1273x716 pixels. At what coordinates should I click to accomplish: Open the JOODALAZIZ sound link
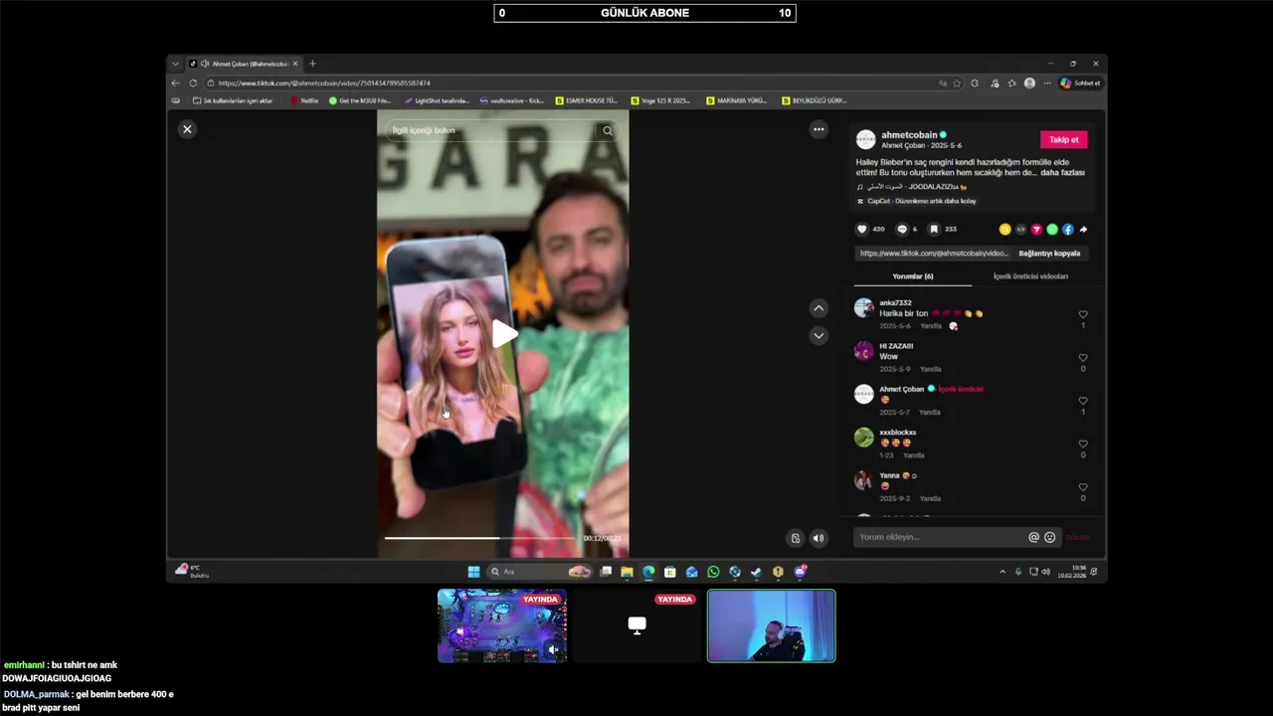pyautogui.click(x=912, y=187)
